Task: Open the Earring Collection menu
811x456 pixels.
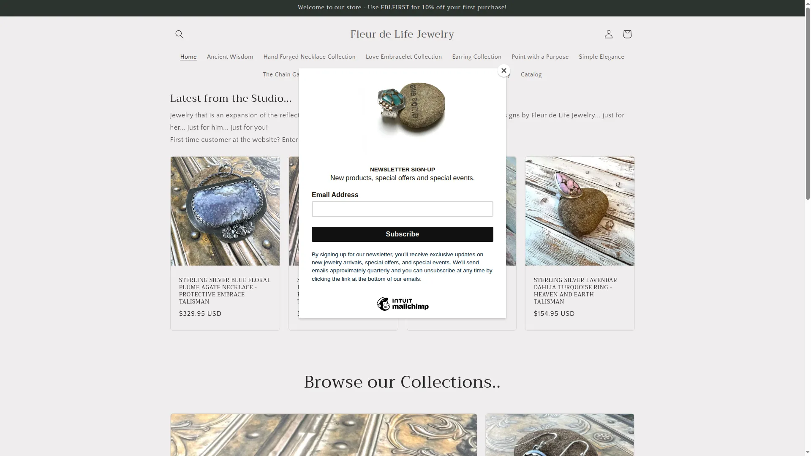Action: (476, 57)
